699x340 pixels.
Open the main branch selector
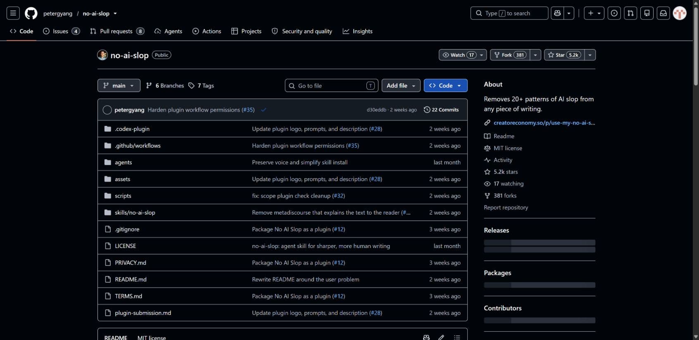point(119,85)
